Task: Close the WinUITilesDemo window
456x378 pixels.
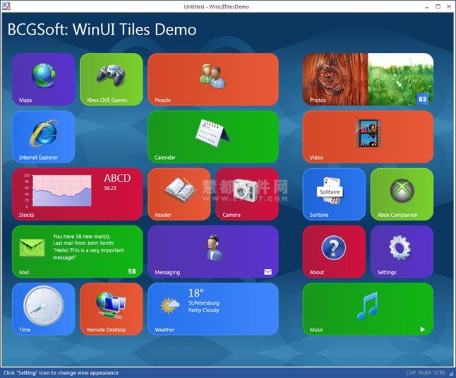Action: coord(449,6)
